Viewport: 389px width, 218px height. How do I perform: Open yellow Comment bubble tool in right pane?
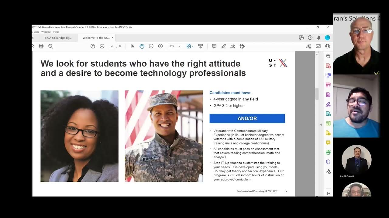328,142
